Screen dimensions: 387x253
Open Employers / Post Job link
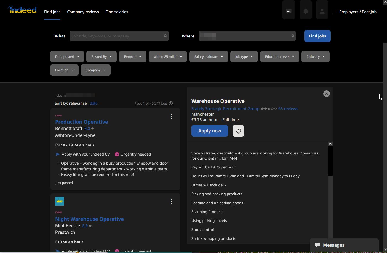pos(358,12)
